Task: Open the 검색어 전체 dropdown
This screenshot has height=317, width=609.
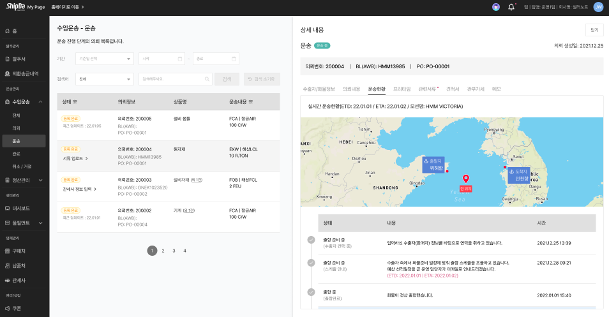Action: click(x=103, y=79)
